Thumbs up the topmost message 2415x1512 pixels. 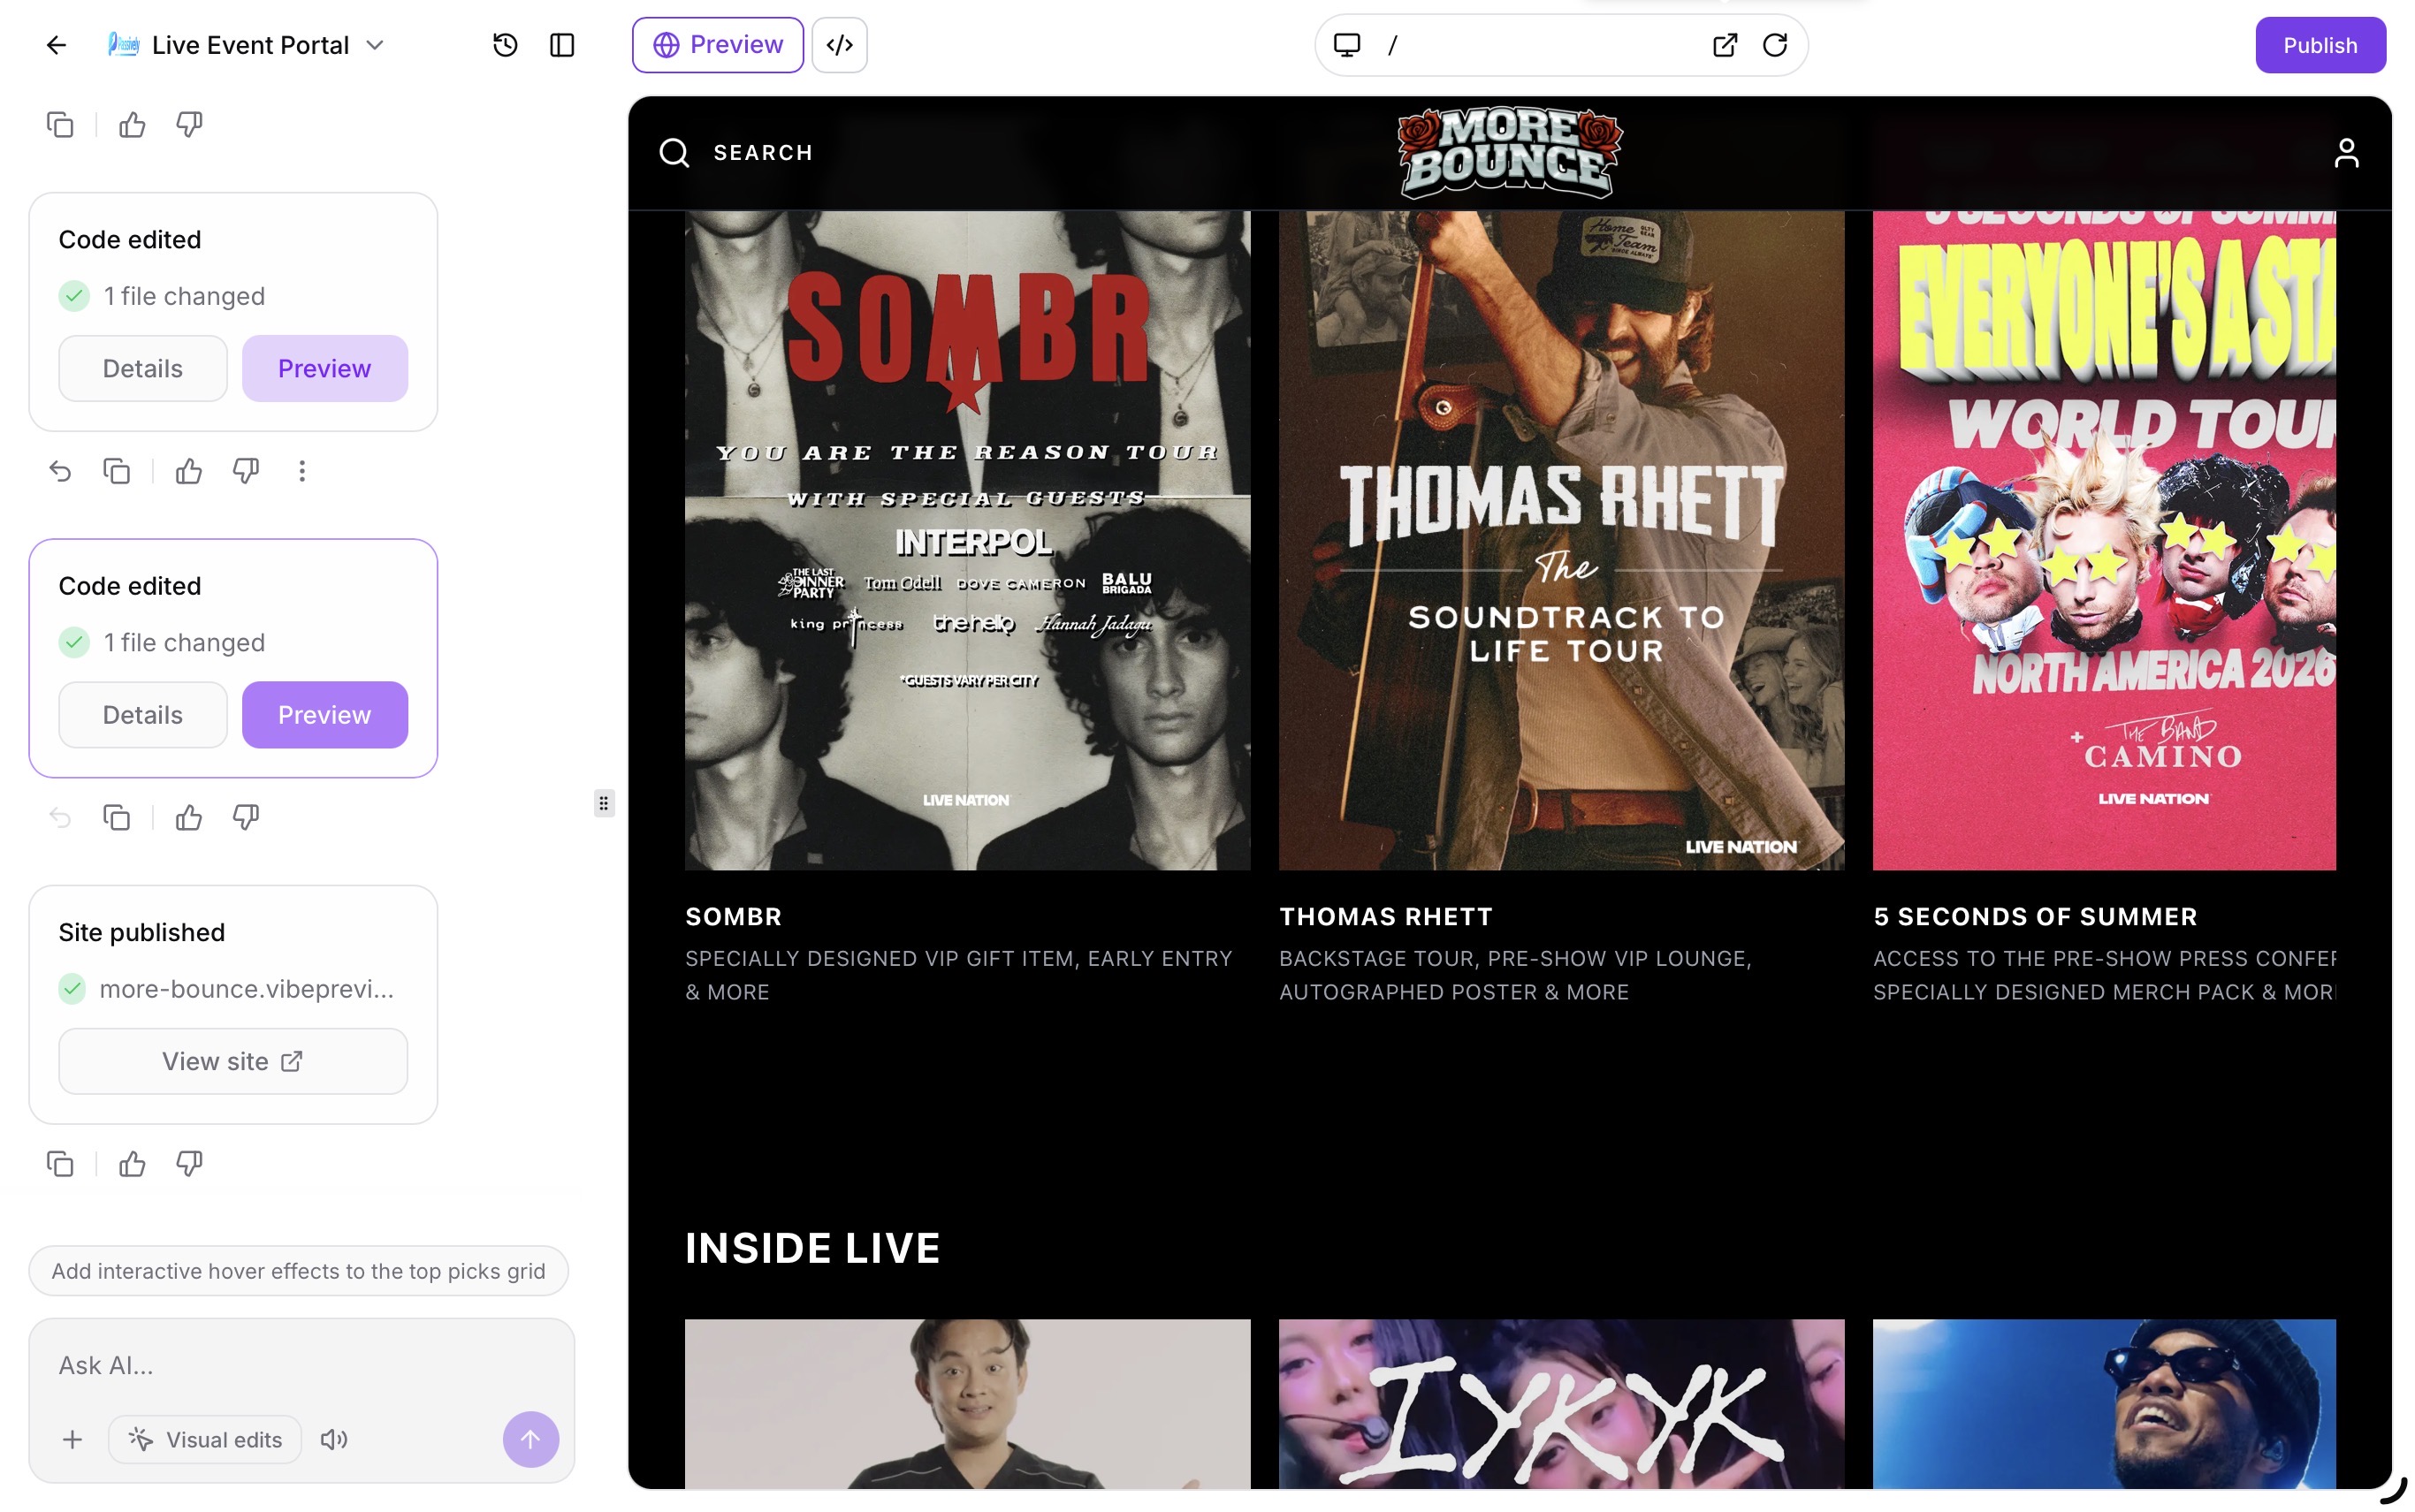pos(132,125)
